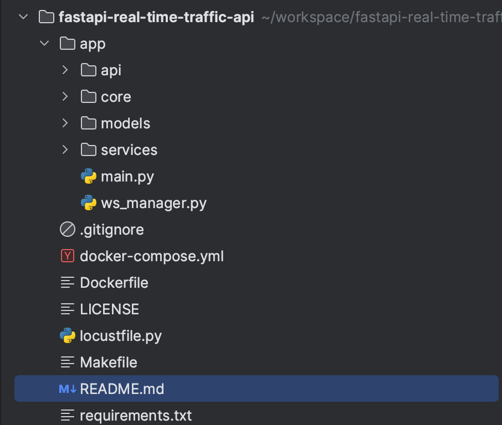This screenshot has width=502, height=425.
Task: Click the text icon next to Makefile
Action: pyautogui.click(x=68, y=362)
